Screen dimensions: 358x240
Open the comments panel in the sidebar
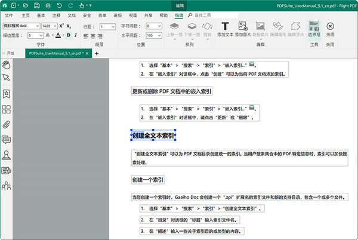point(6,140)
